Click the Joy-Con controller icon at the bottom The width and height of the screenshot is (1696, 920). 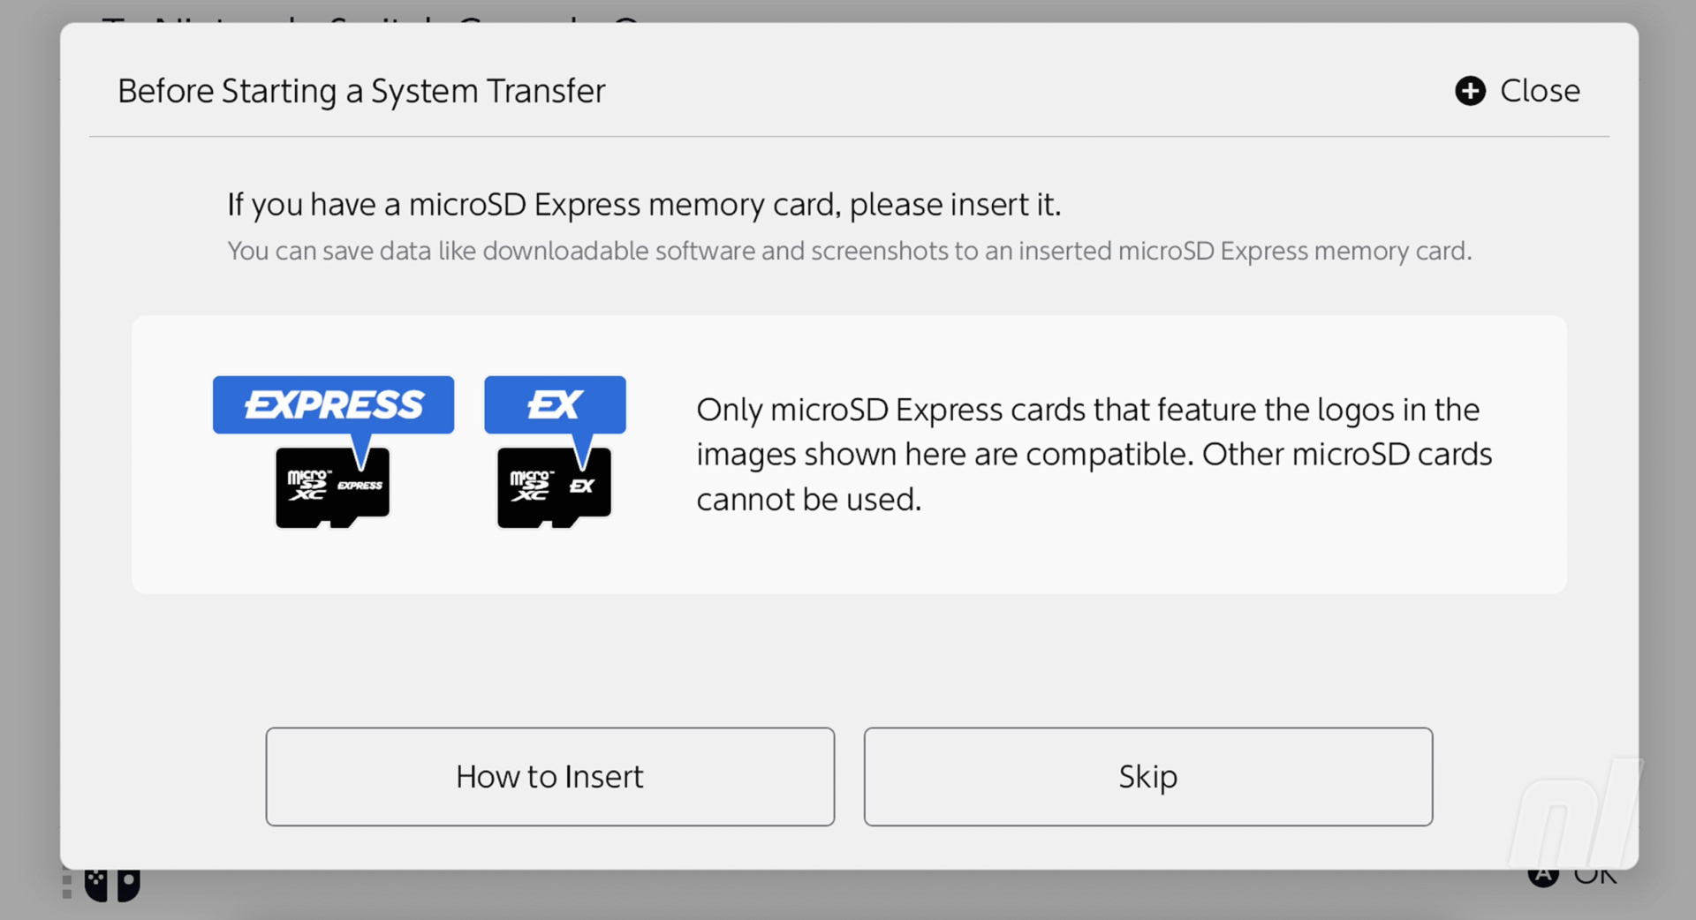coord(112,885)
